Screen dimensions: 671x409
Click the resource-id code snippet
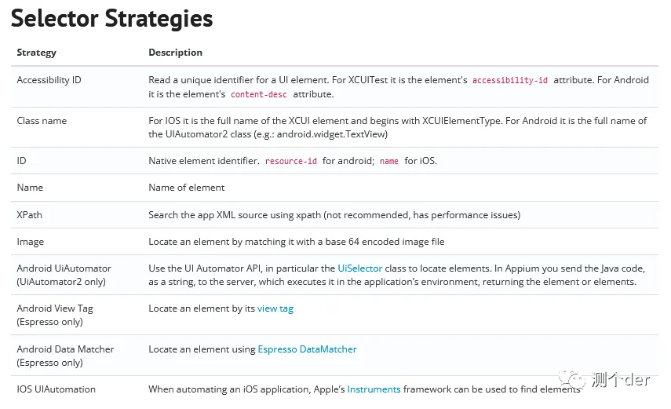coord(291,161)
